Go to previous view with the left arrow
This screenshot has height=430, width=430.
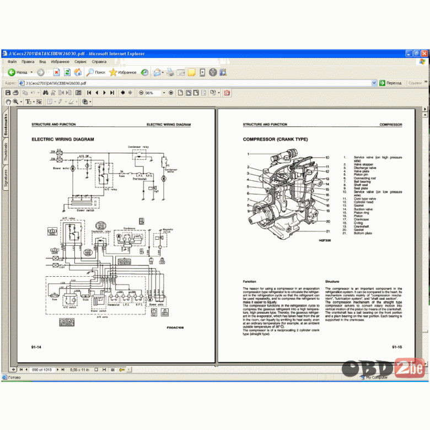pyautogui.click(x=123, y=93)
